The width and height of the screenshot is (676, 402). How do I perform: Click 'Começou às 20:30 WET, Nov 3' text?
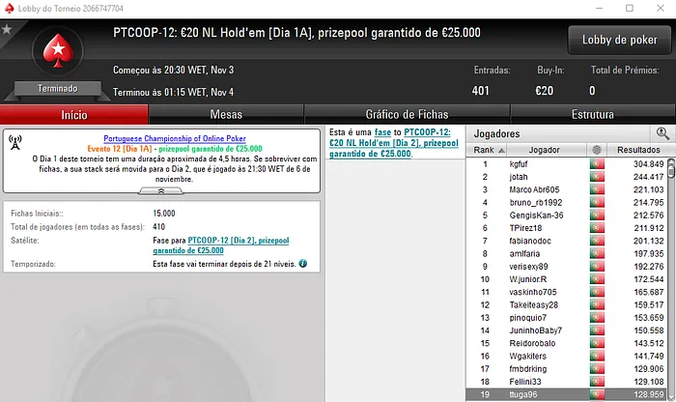coord(173,70)
